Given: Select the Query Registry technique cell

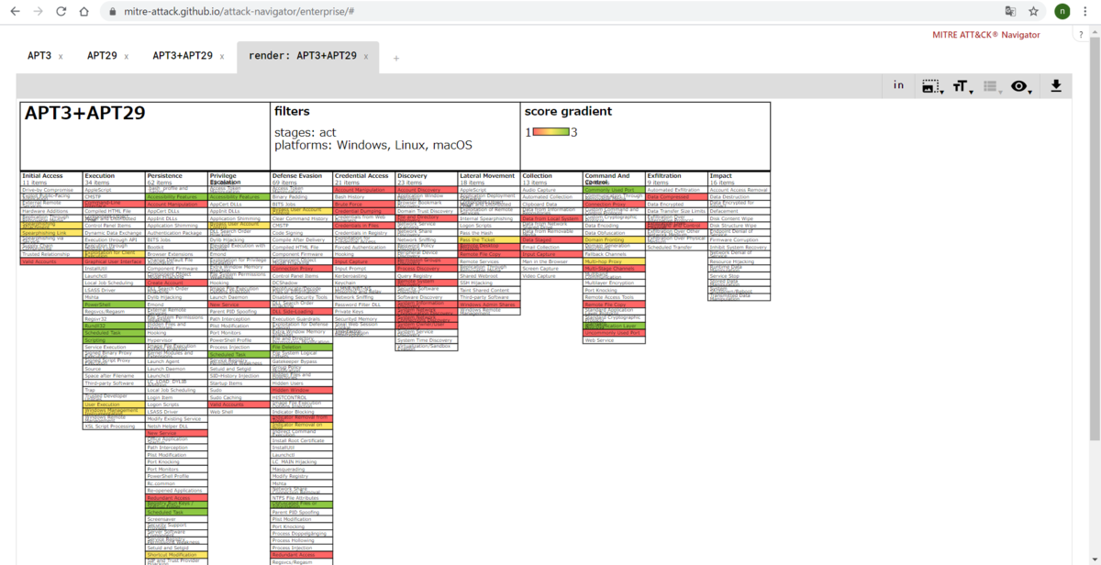Looking at the screenshot, I should point(427,275).
